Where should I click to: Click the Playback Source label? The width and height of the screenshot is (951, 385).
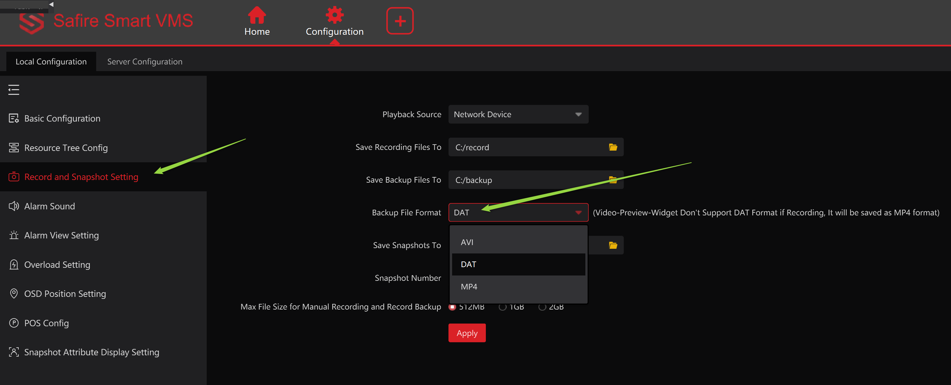(x=412, y=115)
